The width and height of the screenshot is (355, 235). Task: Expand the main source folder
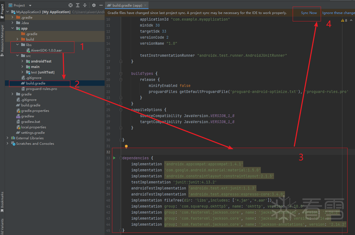[22, 67]
